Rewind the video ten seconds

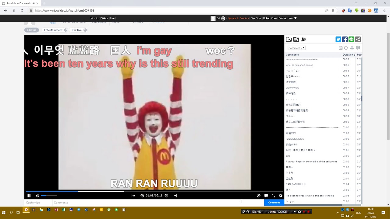(142, 196)
